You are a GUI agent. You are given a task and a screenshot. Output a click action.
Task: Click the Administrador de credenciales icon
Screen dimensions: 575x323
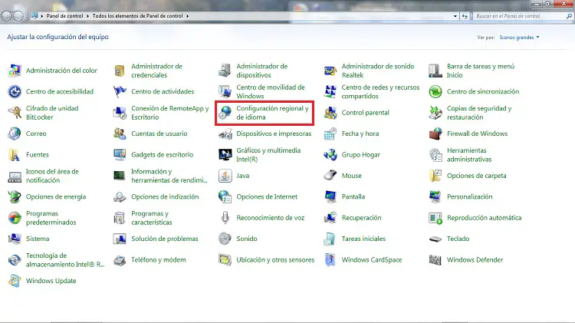pos(120,71)
